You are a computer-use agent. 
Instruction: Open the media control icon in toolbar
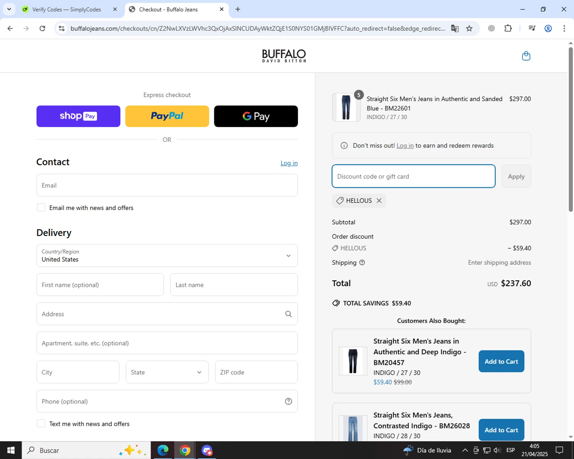point(532,28)
